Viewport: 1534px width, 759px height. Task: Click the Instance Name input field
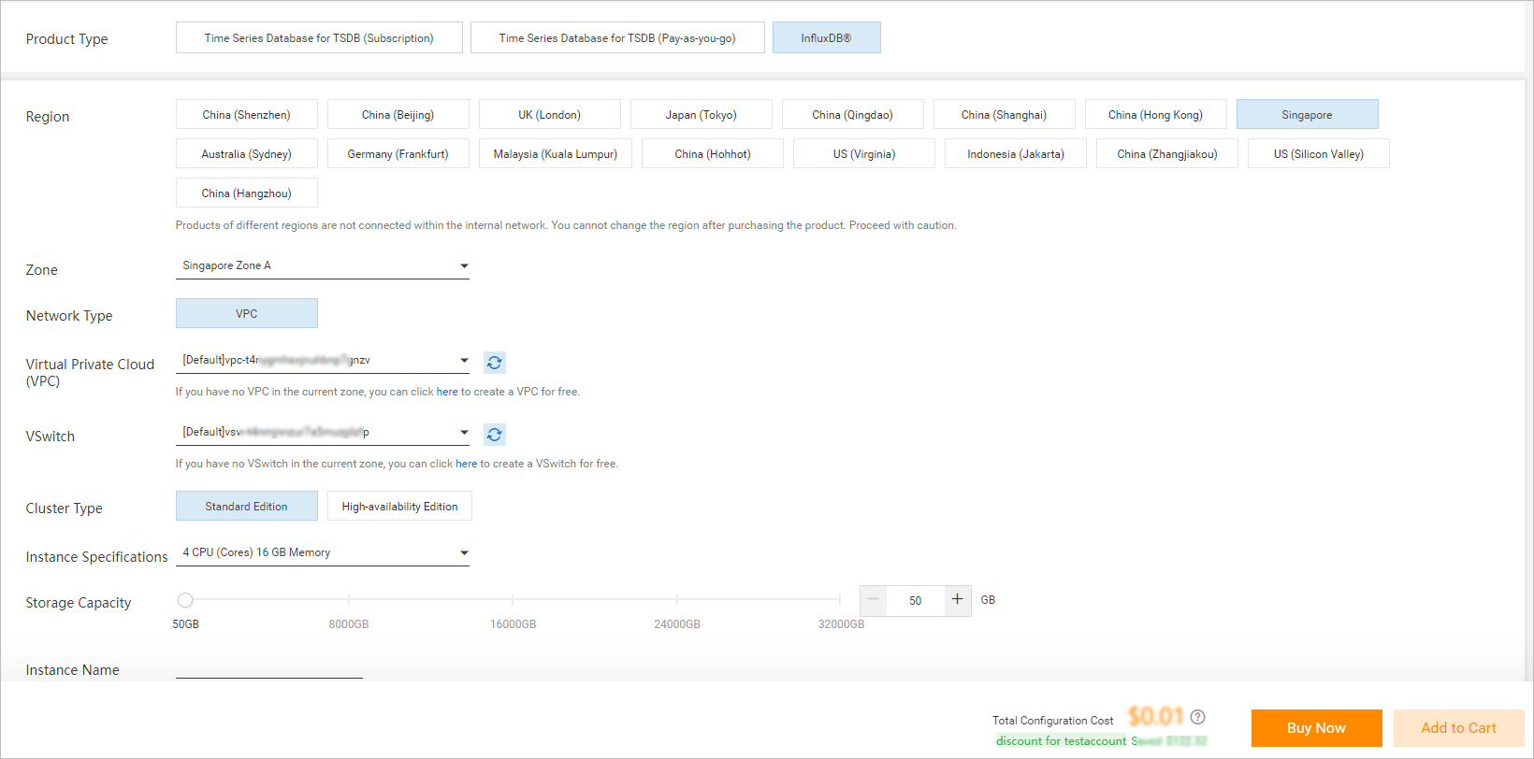[269, 667]
